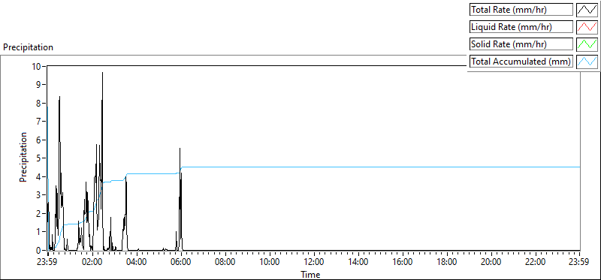Click the 02:00 time axis label

[x=92, y=263]
